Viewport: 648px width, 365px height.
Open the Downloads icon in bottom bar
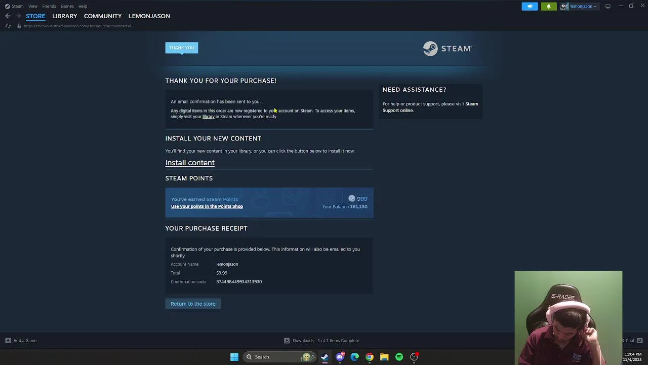point(287,341)
